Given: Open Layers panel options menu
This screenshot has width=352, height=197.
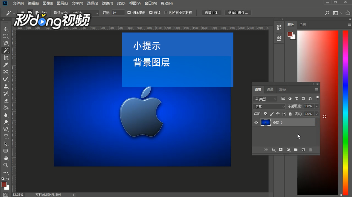Looking at the screenshot, I should coord(317,90).
